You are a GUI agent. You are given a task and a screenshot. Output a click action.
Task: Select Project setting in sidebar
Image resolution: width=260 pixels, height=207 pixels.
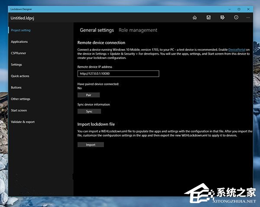click(21, 30)
